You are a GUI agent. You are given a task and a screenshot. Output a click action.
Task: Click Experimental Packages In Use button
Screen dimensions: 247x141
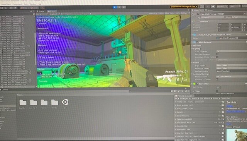pos(184,7)
